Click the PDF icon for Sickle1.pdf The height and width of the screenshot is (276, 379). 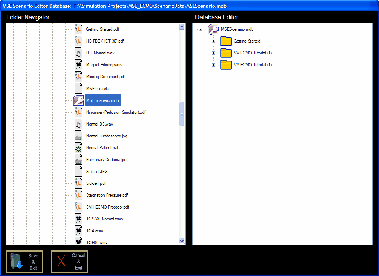click(78, 183)
